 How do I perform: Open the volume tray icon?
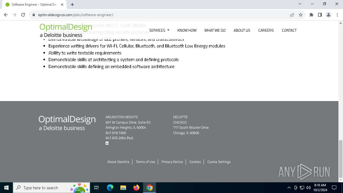(308, 188)
